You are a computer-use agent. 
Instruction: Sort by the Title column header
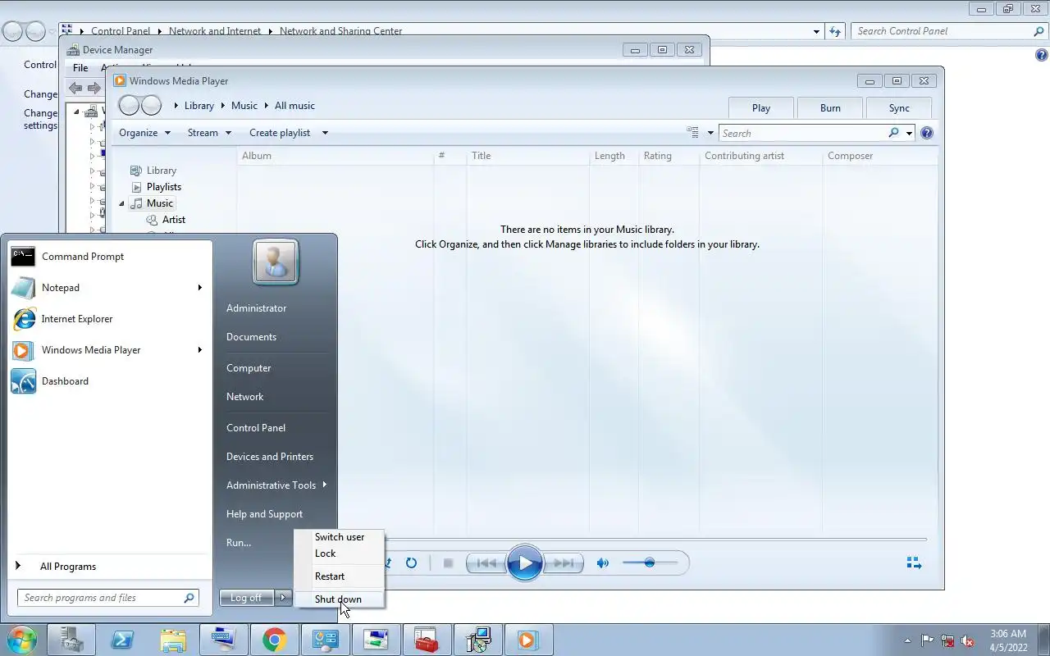click(527, 156)
